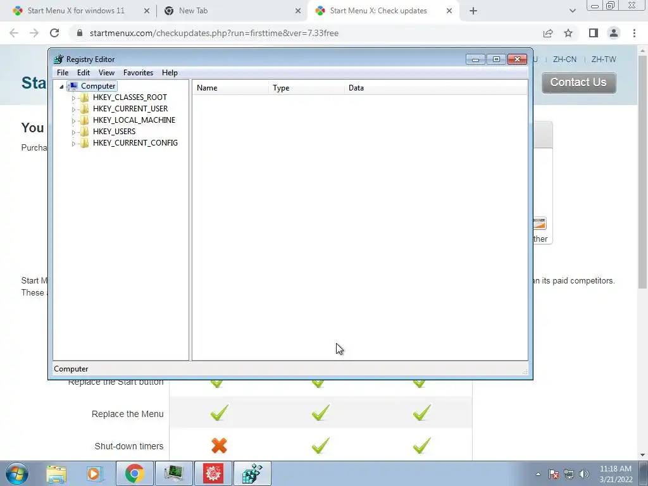648x486 pixels.
Task: Click the network tray icon
Action: 569,474
